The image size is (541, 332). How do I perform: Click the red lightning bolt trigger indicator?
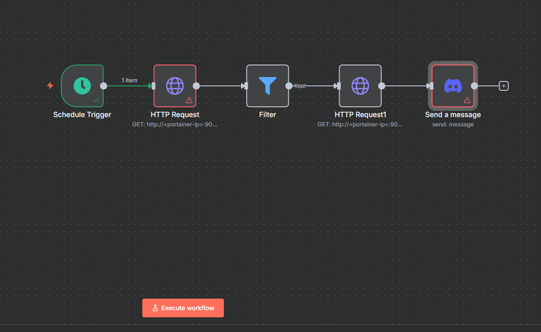click(x=50, y=85)
